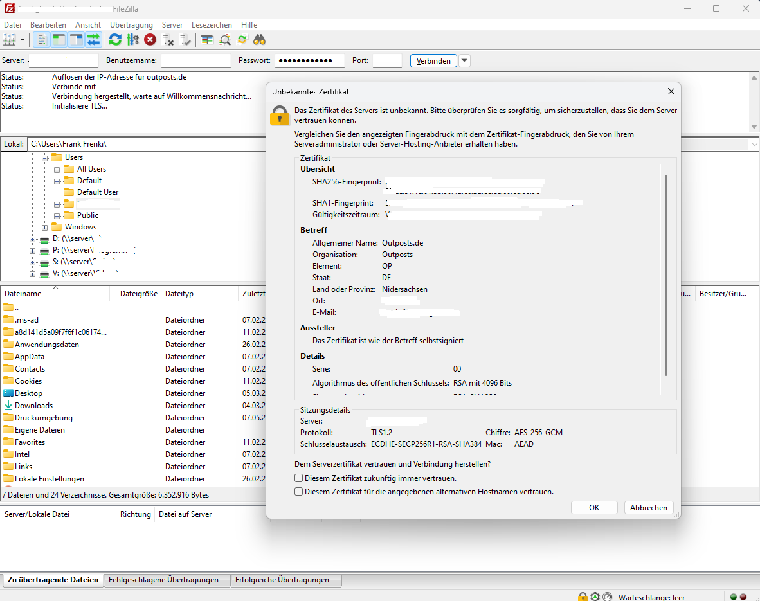Open the quickconnect history dropdown
Image resolution: width=760 pixels, height=601 pixels.
(464, 60)
